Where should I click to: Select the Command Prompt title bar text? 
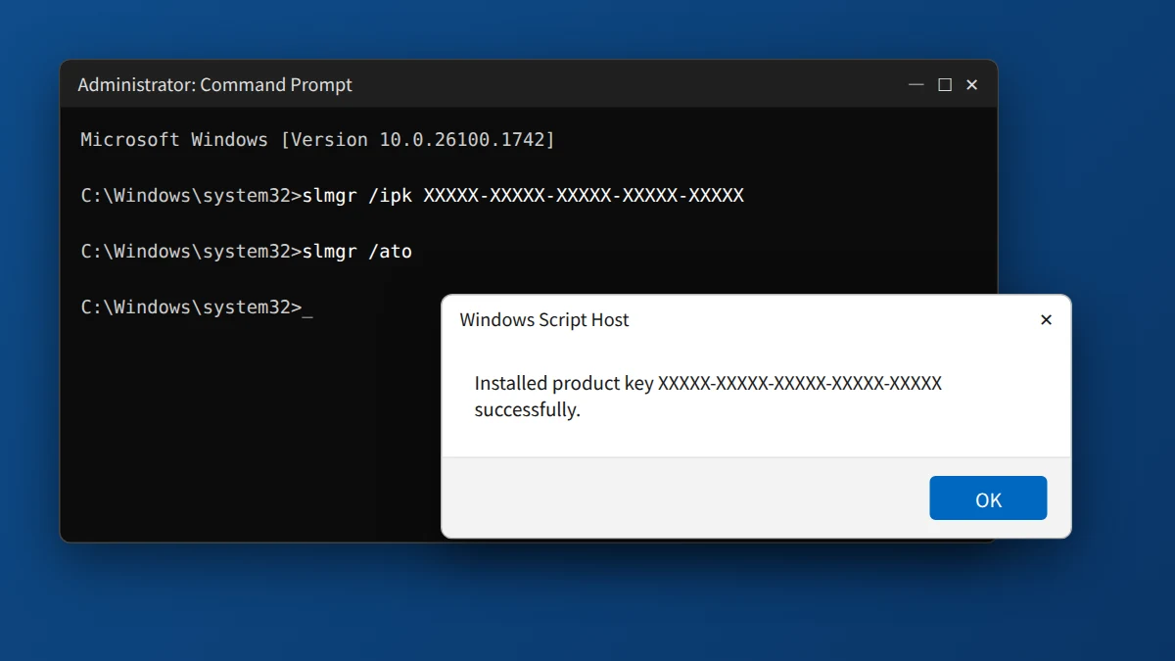click(x=214, y=85)
